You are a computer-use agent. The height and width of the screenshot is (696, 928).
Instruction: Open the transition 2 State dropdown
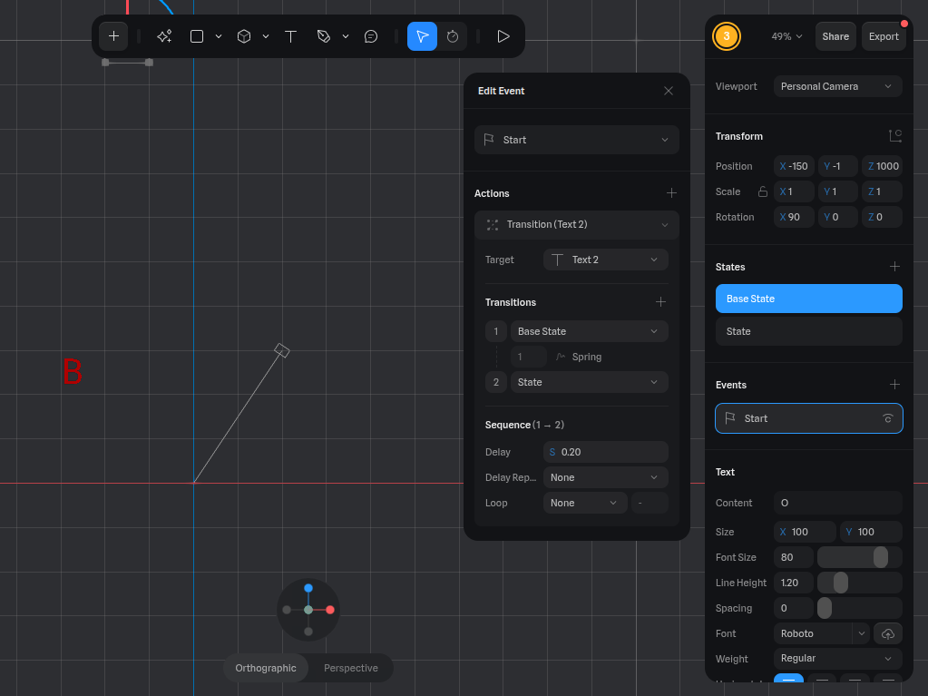(589, 382)
